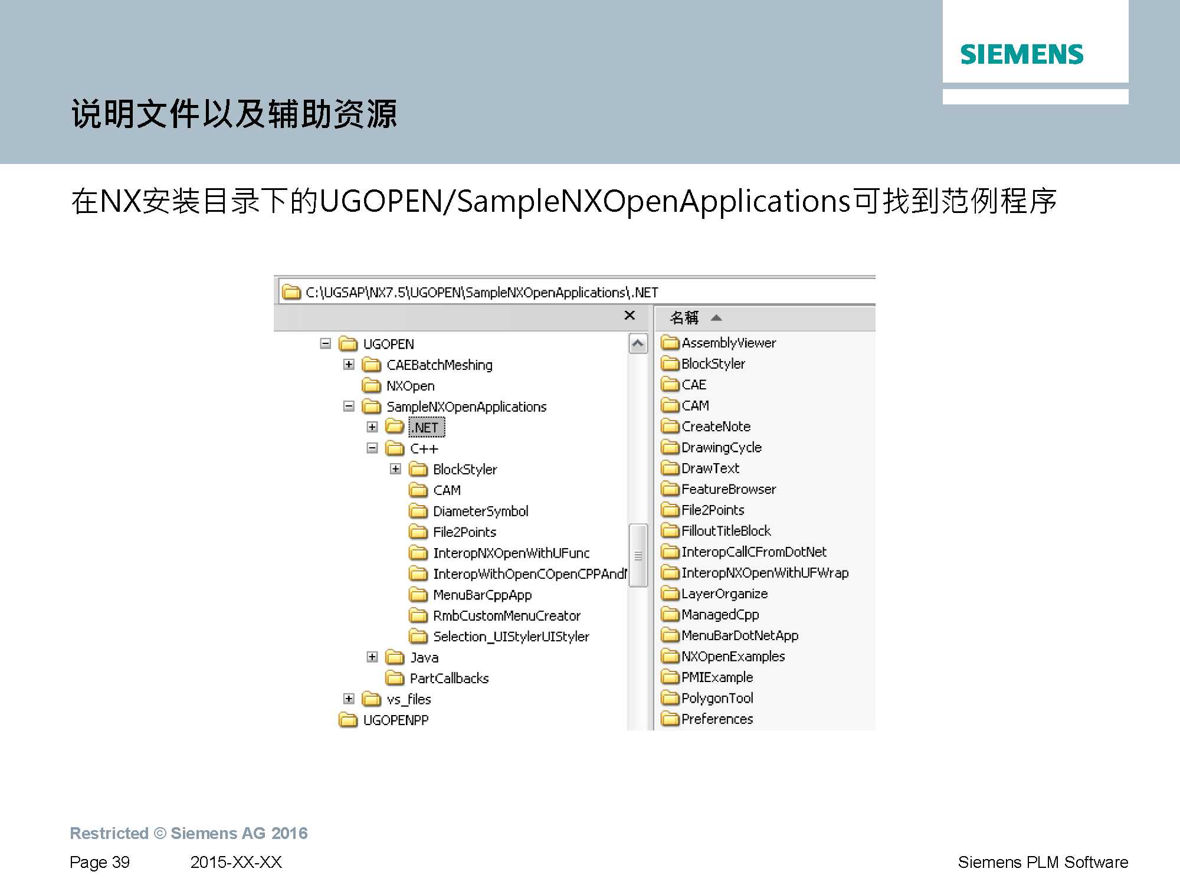The width and height of the screenshot is (1180, 885).
Task: Open the AssemblyViewer folder icon in list
Action: coord(670,342)
